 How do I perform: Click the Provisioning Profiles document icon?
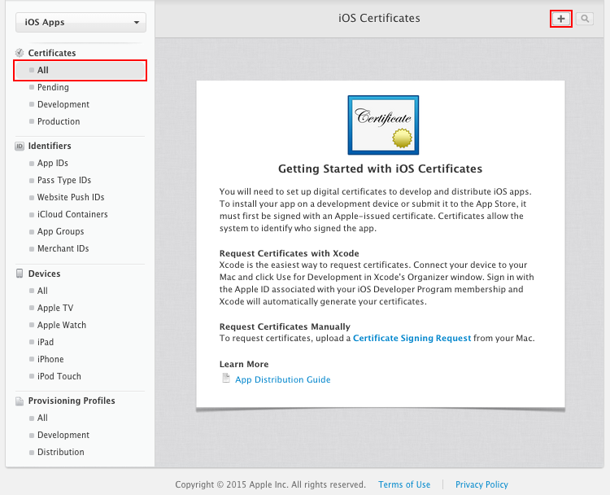(x=20, y=401)
